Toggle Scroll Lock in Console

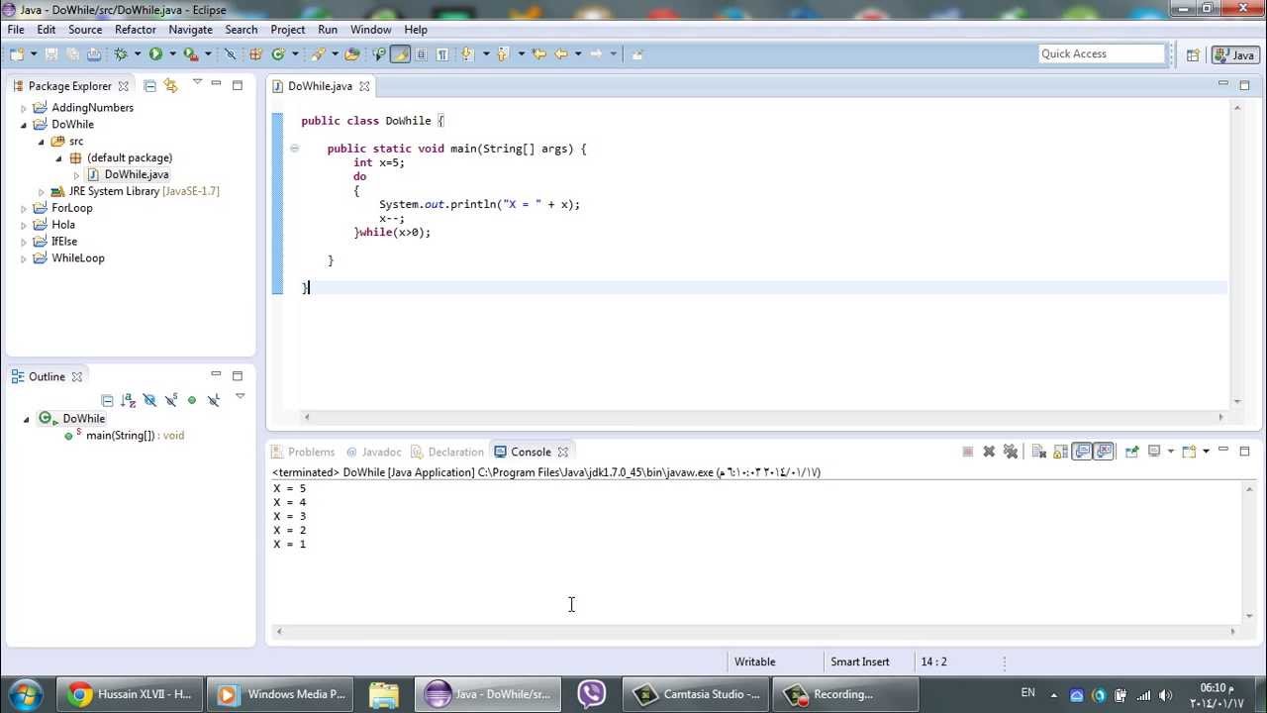[1060, 452]
